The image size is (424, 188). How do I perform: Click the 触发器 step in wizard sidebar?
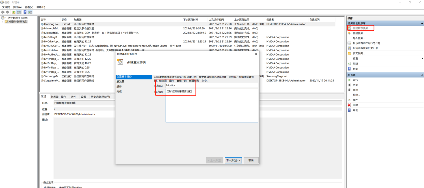click(x=120, y=81)
